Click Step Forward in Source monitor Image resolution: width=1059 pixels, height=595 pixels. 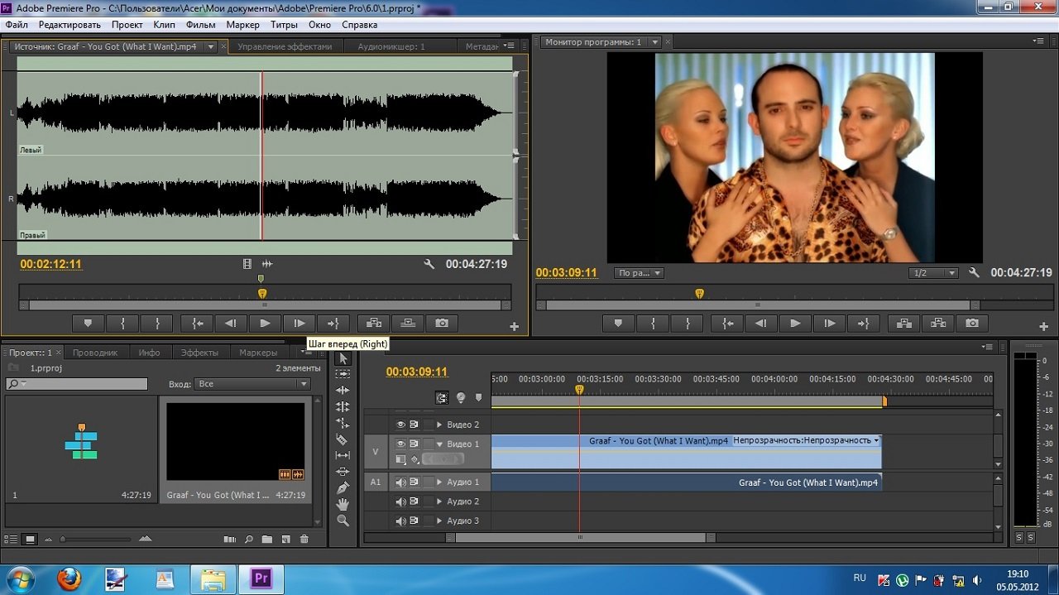pos(299,324)
